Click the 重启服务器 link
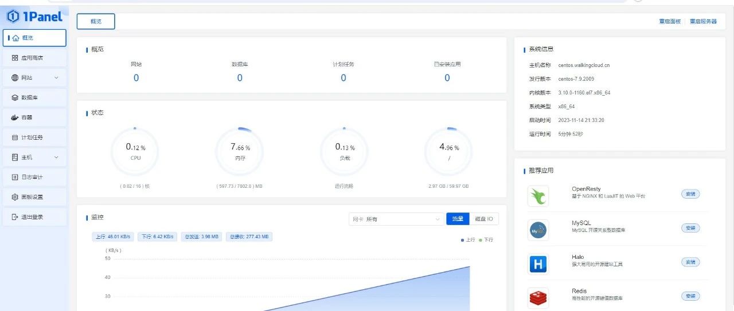The height and width of the screenshot is (311, 734). pos(703,21)
